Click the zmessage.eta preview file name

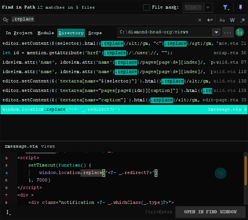click(x=21, y=146)
